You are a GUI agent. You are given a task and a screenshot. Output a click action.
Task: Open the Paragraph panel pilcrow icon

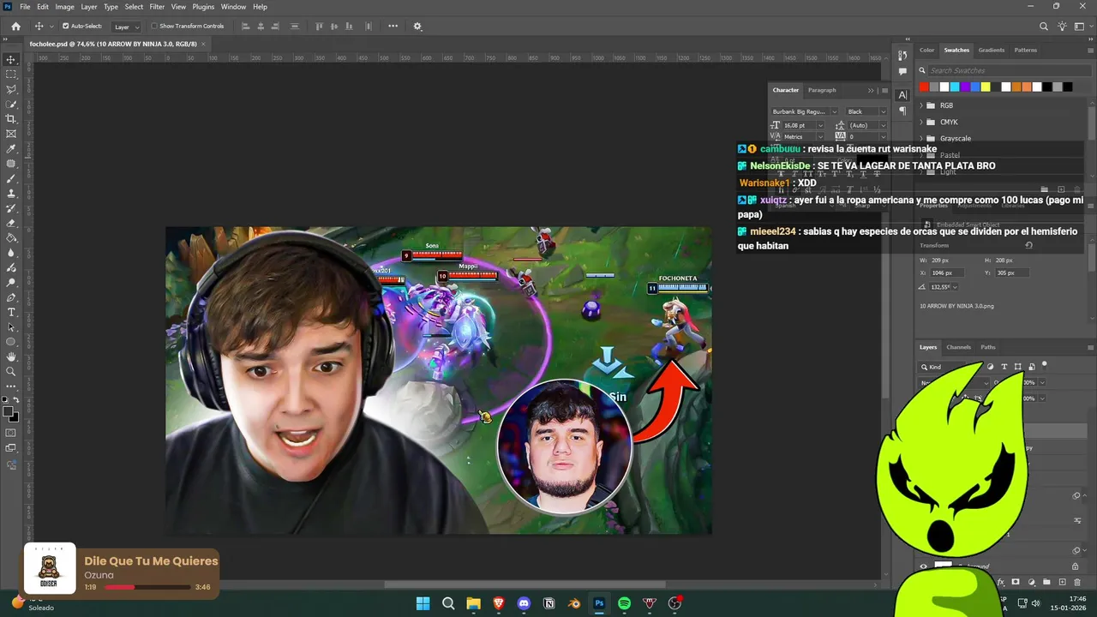pyautogui.click(x=902, y=111)
